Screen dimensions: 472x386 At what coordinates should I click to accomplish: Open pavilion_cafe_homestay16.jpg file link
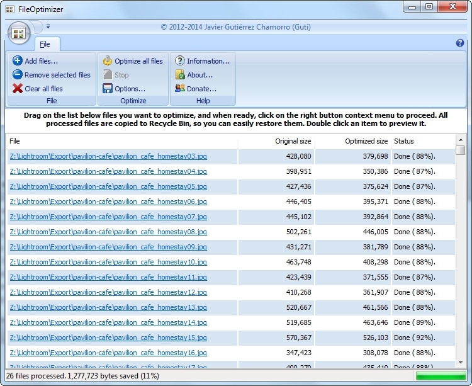tap(108, 353)
